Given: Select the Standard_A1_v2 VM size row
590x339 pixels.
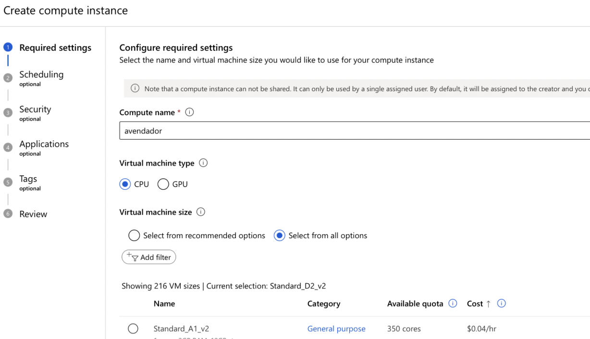Looking at the screenshot, I should (x=133, y=329).
